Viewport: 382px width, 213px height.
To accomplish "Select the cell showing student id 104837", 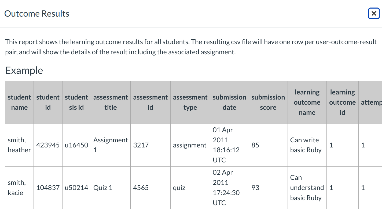I will (48, 188).
